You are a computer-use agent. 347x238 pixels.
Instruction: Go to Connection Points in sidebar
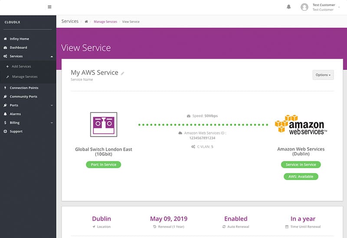coord(24,88)
